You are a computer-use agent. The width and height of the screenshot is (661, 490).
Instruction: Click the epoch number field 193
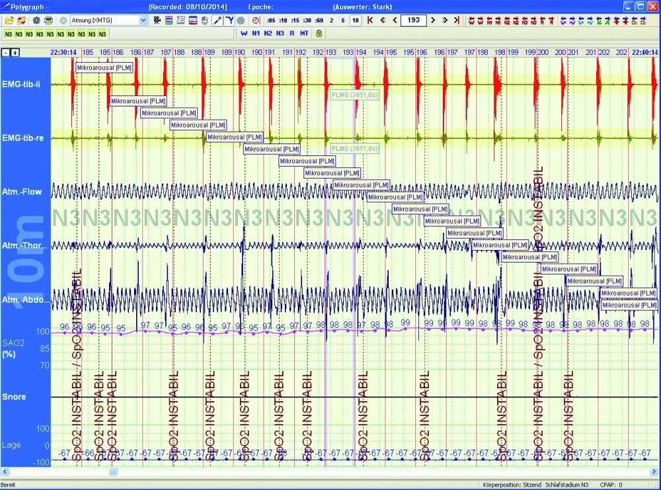pos(414,20)
